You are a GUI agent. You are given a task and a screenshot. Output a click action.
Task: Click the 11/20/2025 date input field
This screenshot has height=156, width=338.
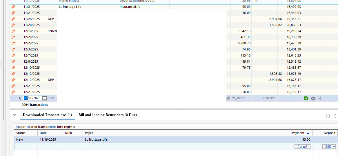[32, 98]
